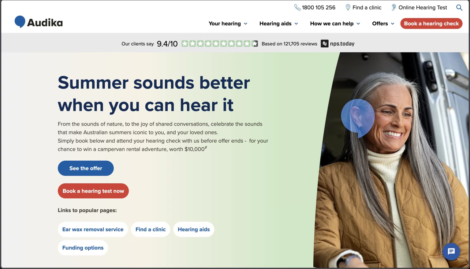Click the Book a hearing check button
This screenshot has width=470, height=269.
[431, 24]
